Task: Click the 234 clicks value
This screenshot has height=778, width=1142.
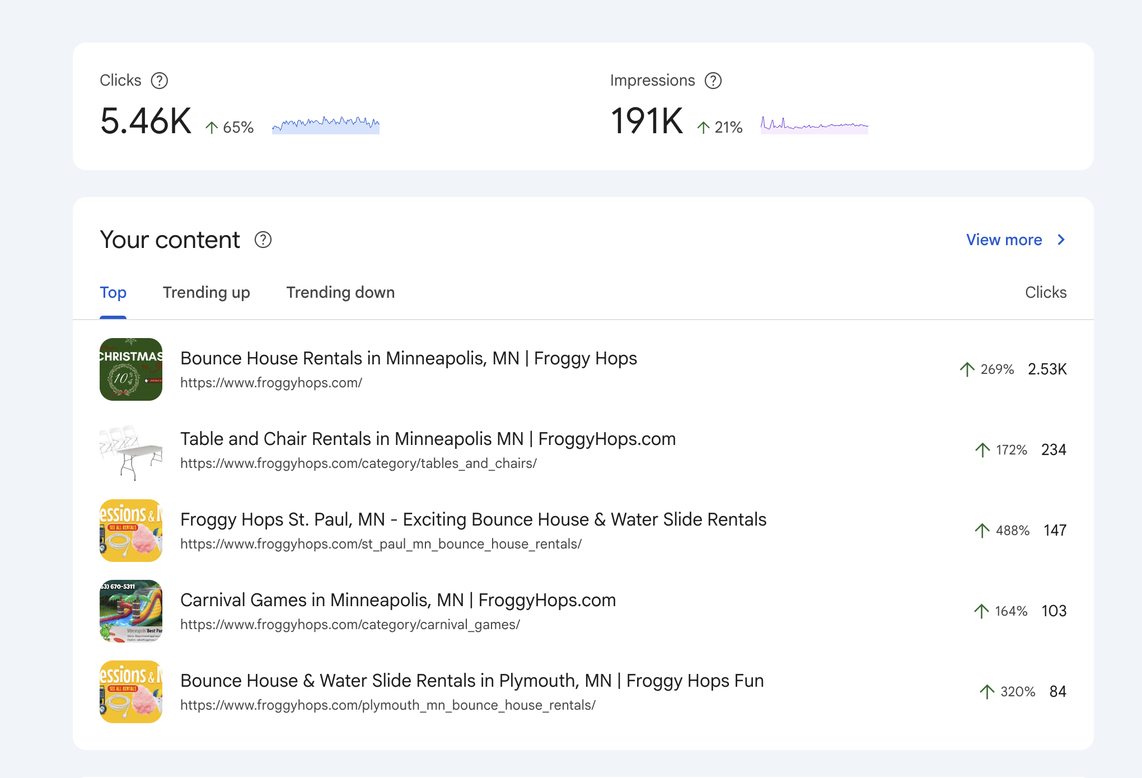Action: (x=1054, y=450)
